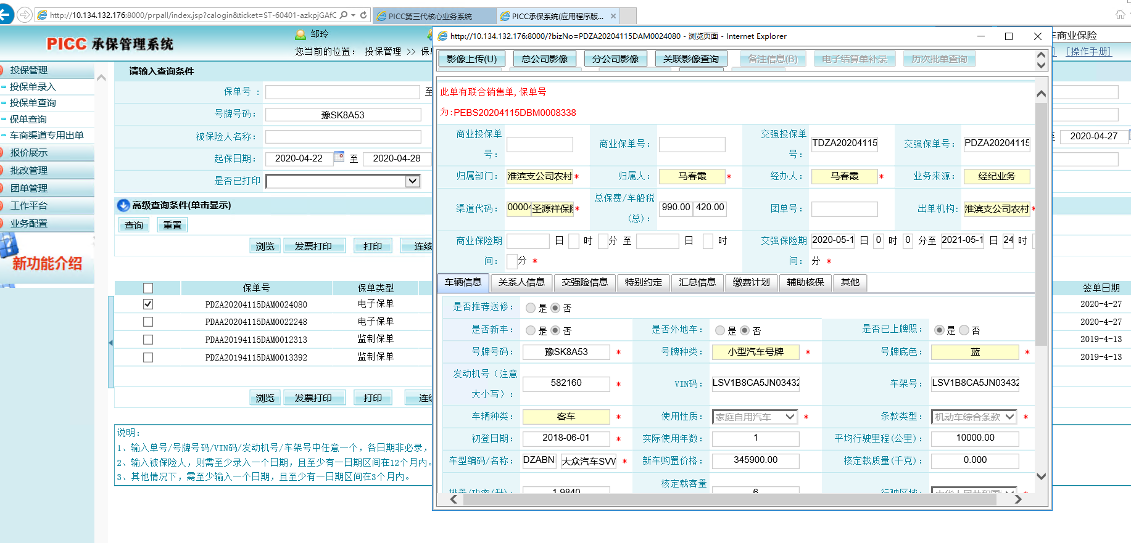Collapse sidebar using chevron above the menu

[102, 78]
